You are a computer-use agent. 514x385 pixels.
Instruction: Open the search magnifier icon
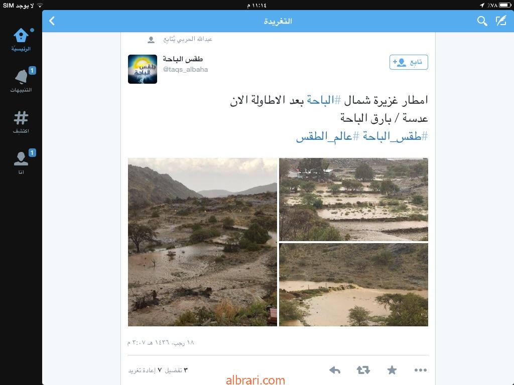tap(482, 21)
